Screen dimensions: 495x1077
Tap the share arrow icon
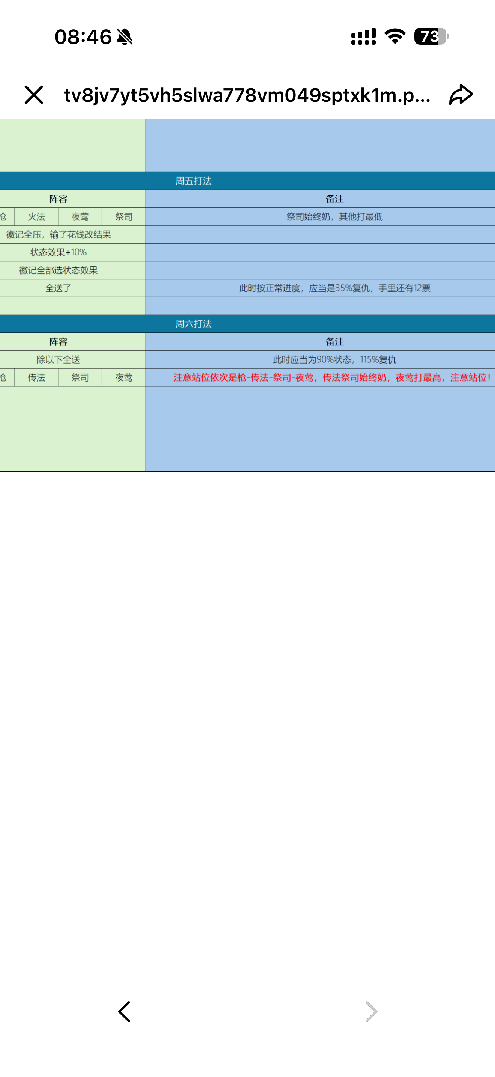click(461, 95)
